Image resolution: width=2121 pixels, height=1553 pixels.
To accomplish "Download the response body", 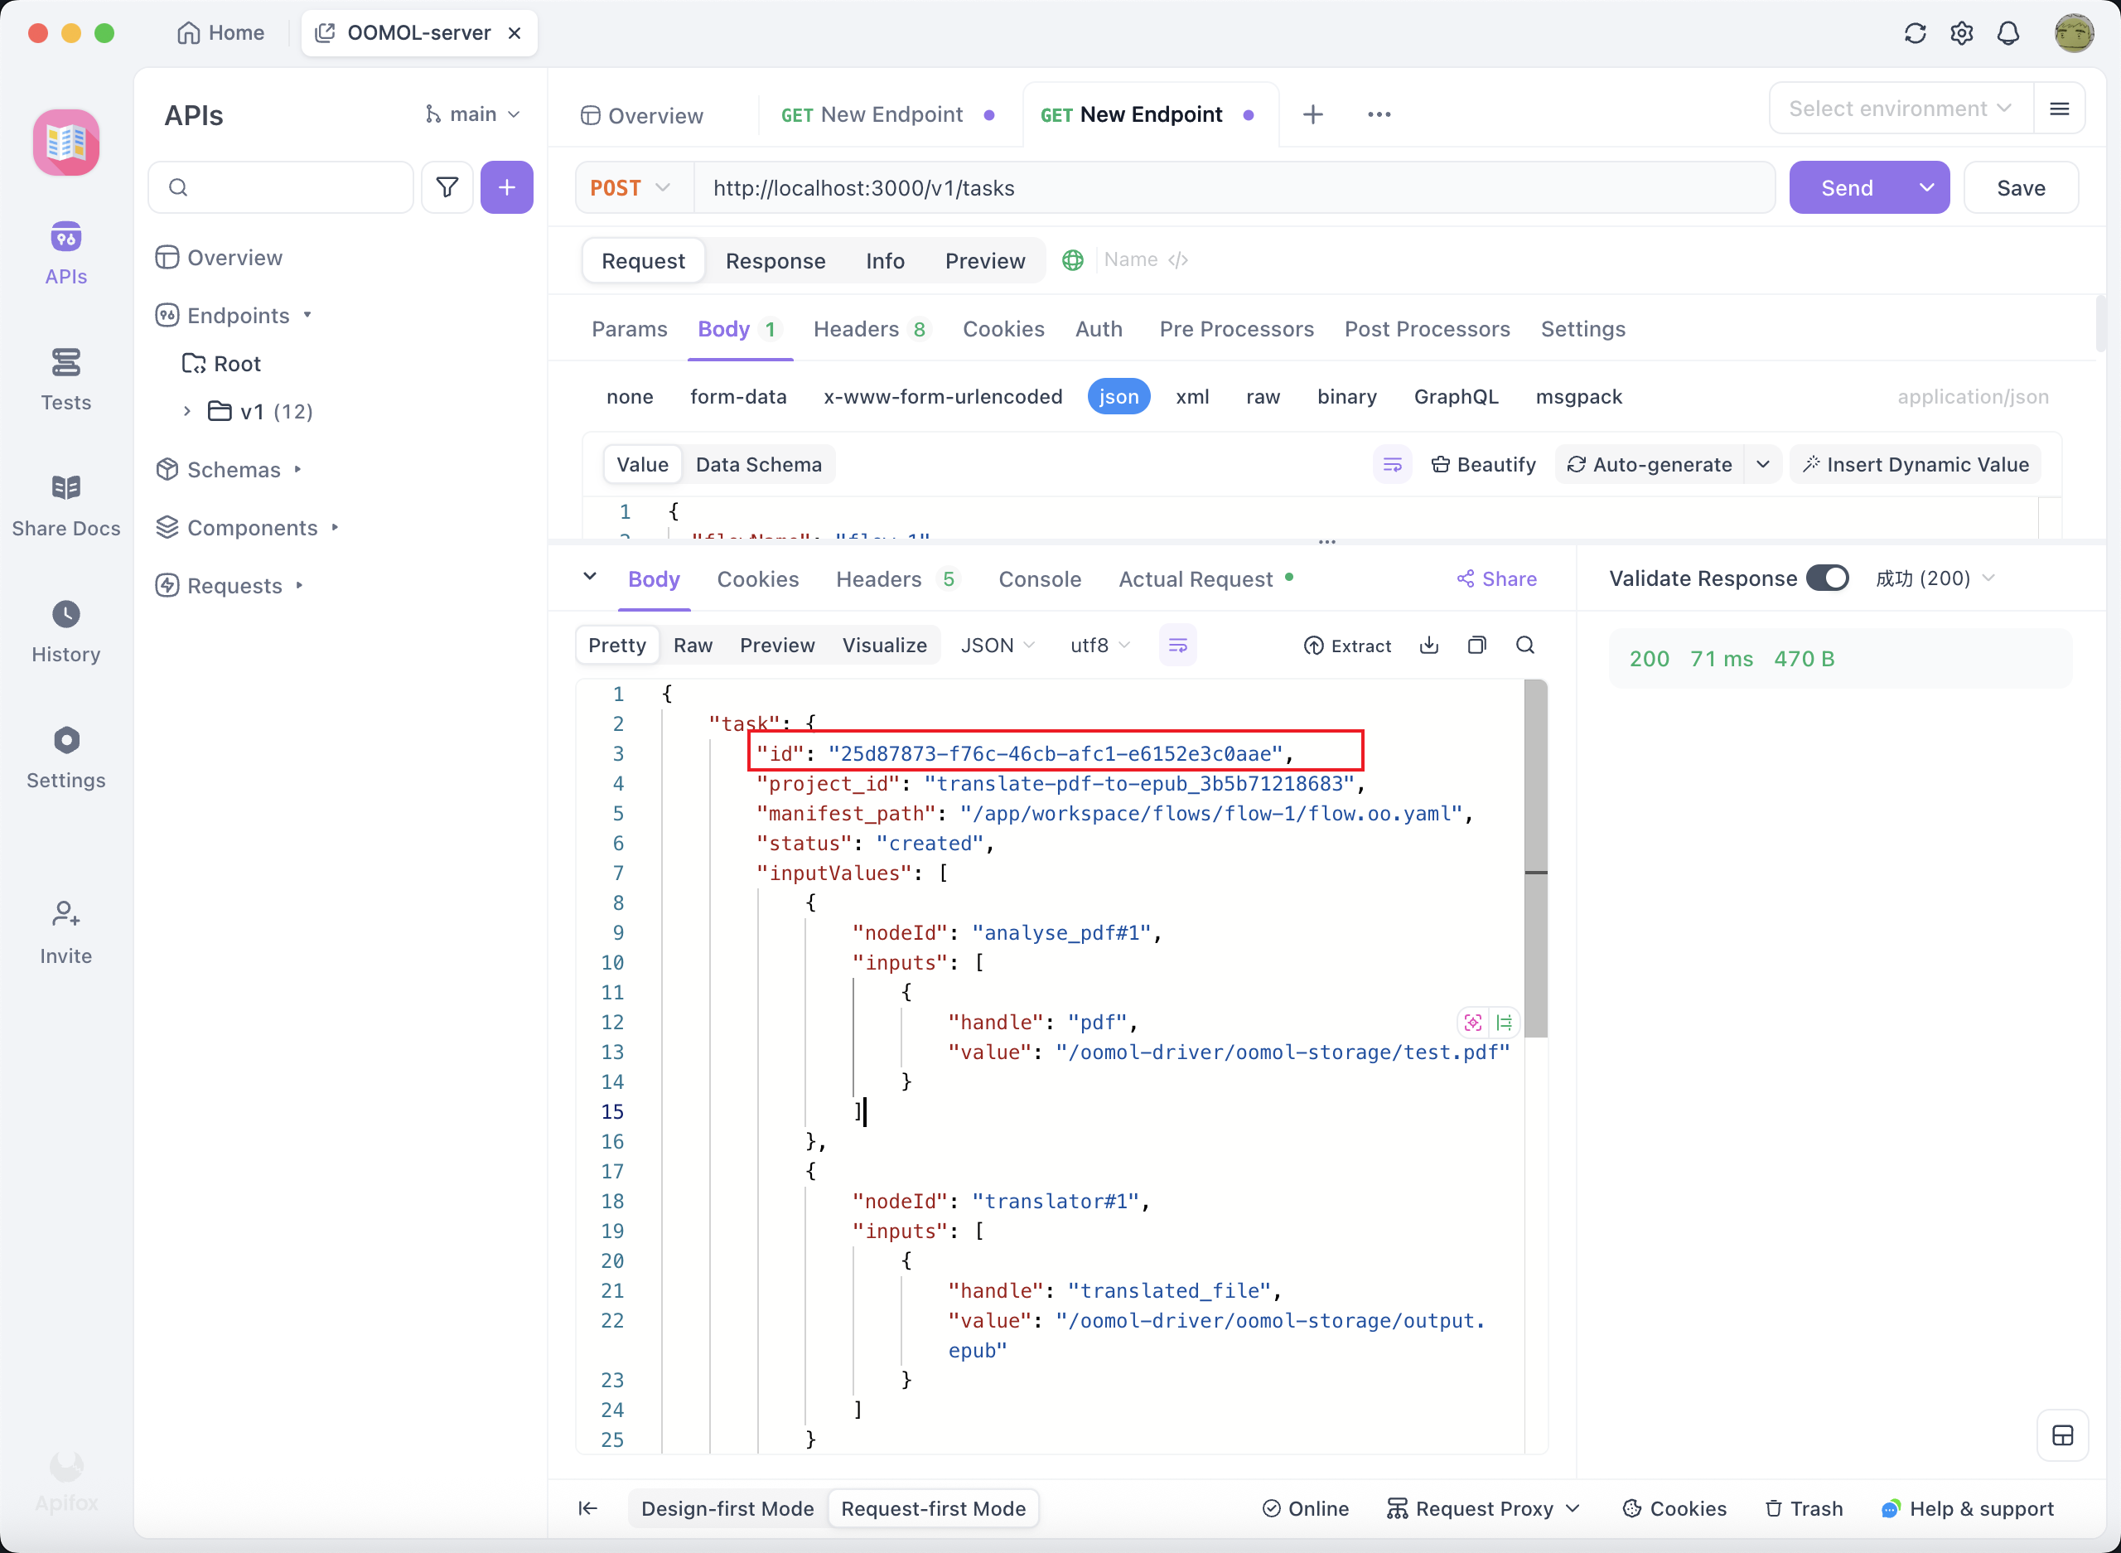I will pyautogui.click(x=1428, y=645).
